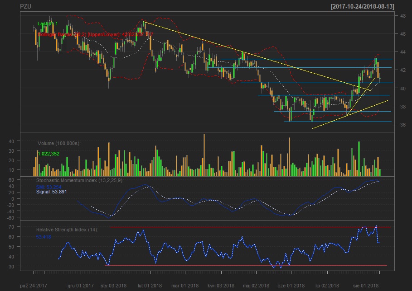The image size is (412, 291).
Task: Click the volume value 1,022,352
Action: (x=48, y=154)
